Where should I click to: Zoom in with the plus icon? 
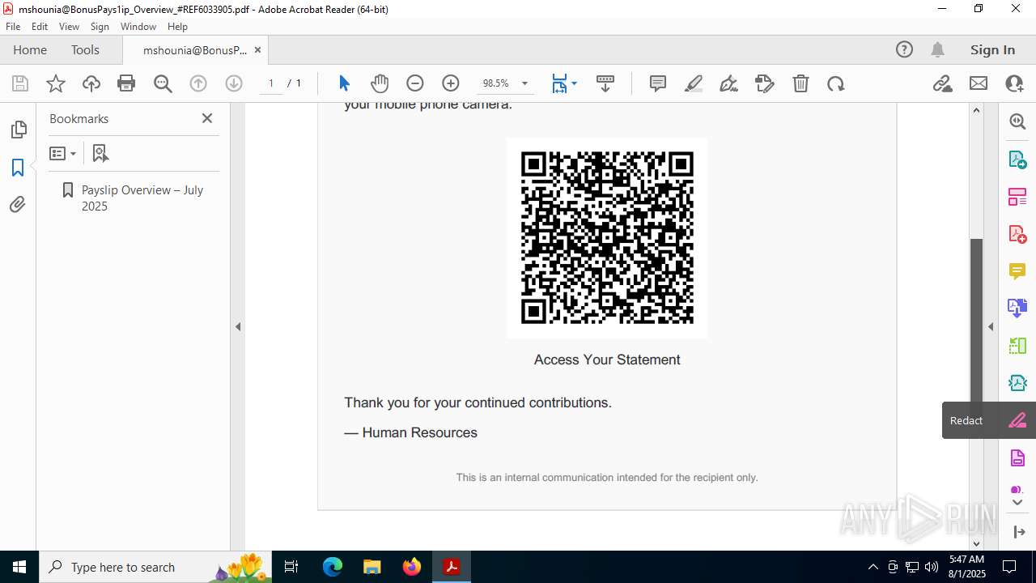click(451, 83)
